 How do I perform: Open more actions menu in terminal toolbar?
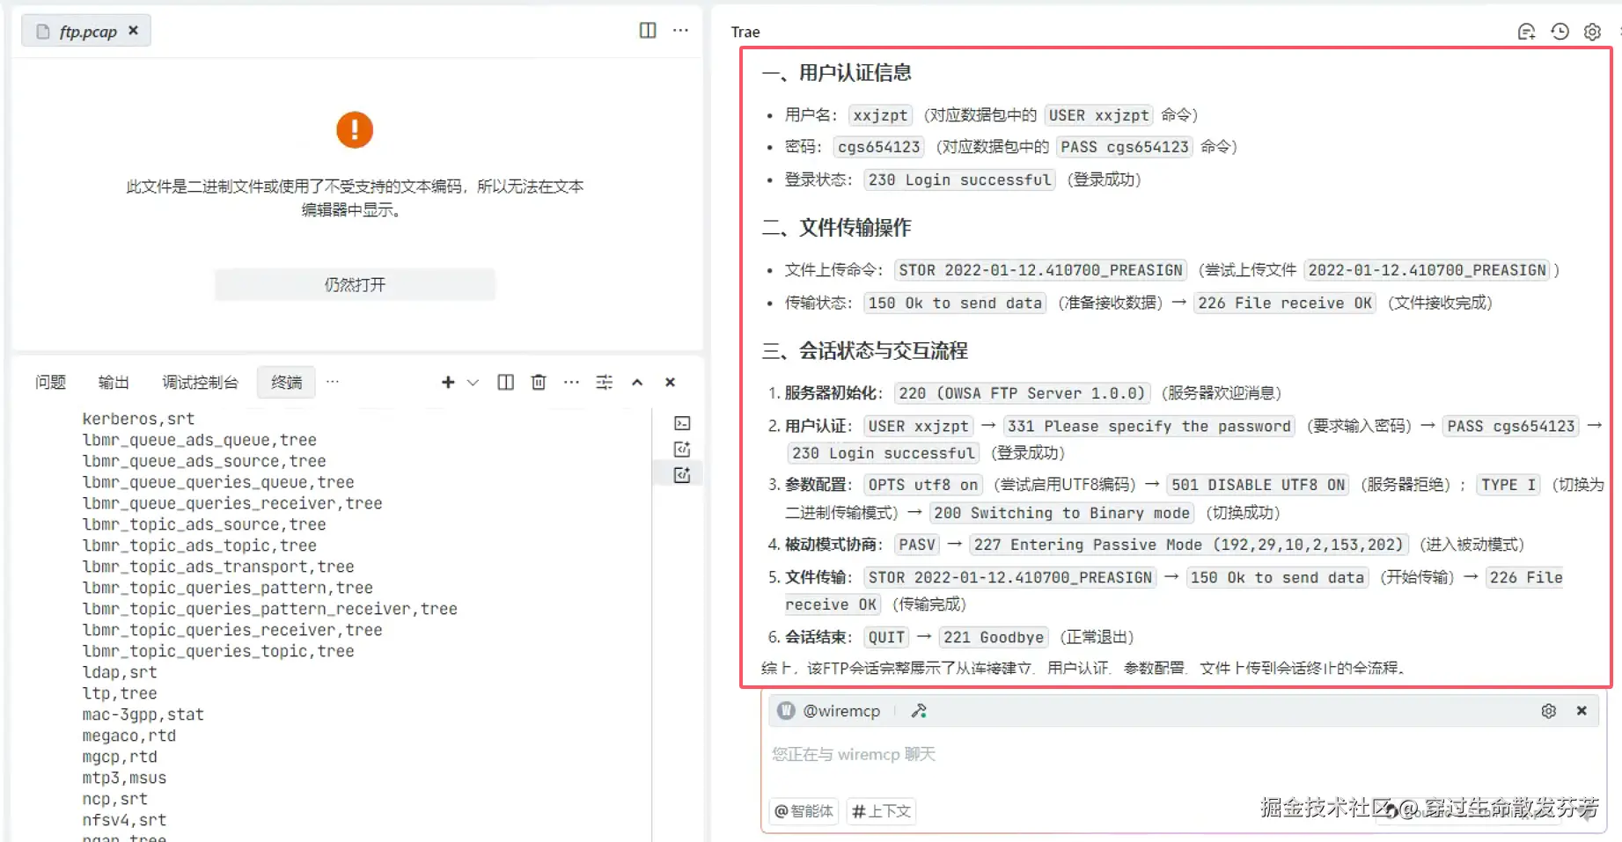pos(571,382)
